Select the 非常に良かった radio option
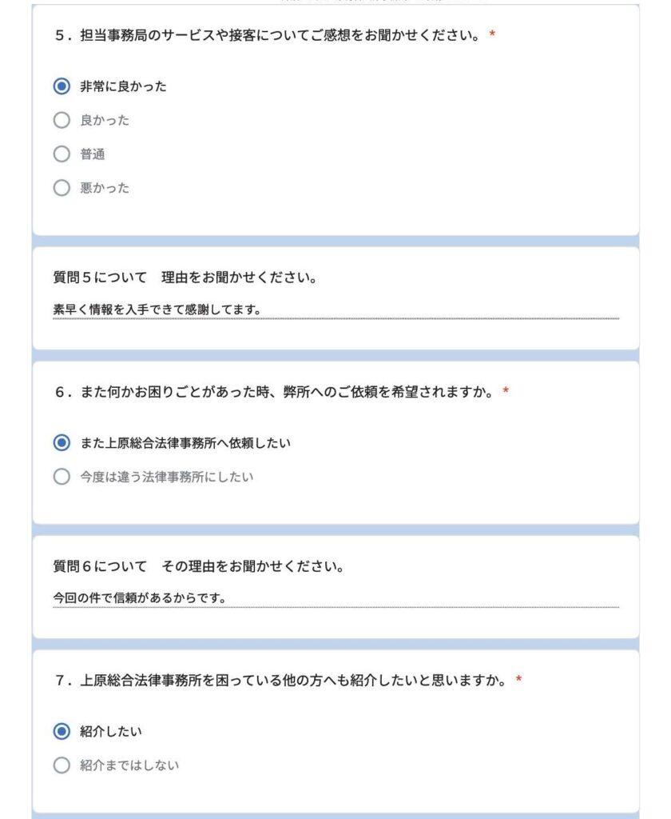This screenshot has width=671, height=819. click(x=62, y=86)
